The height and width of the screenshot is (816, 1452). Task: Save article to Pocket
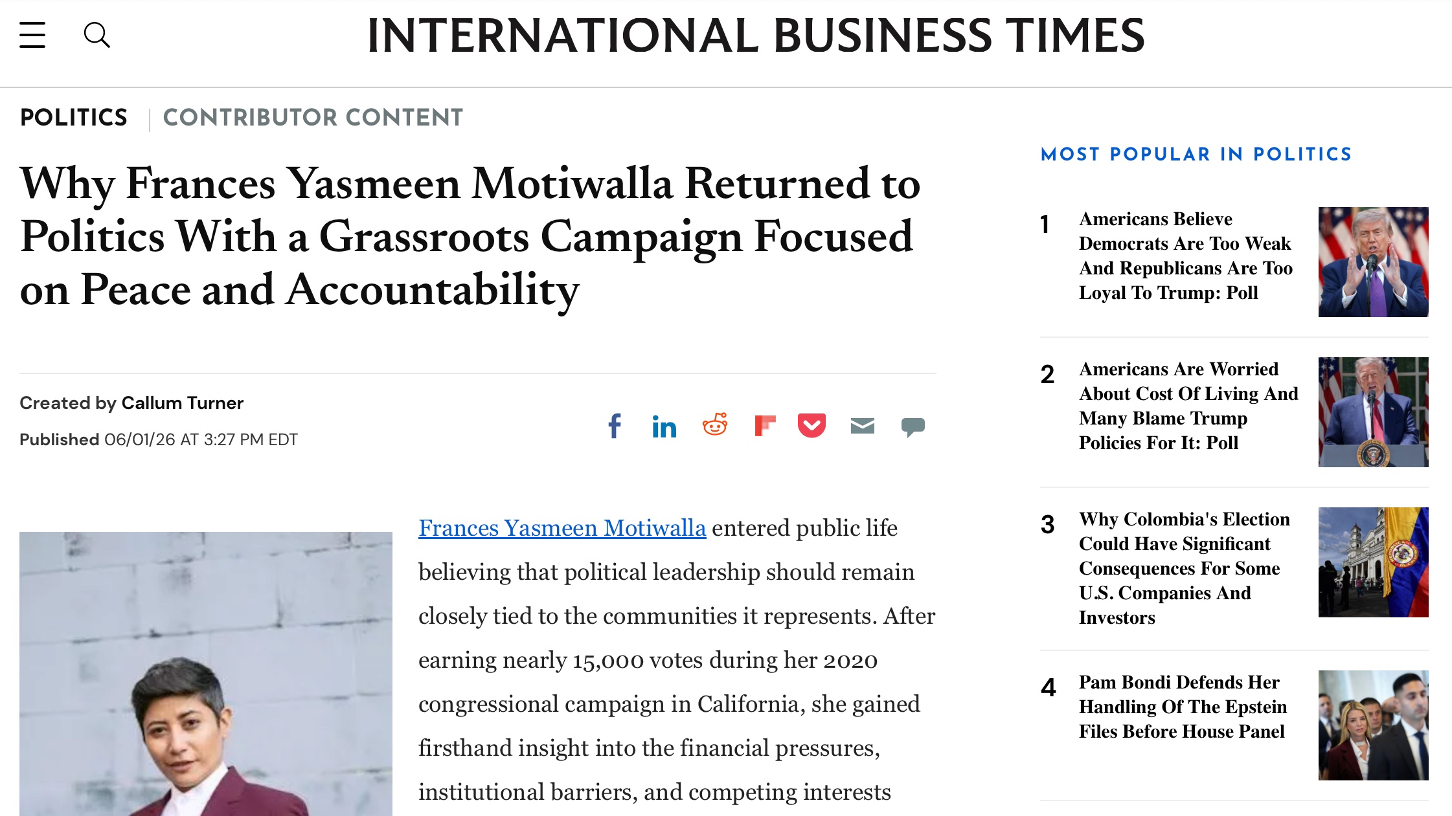pos(812,426)
